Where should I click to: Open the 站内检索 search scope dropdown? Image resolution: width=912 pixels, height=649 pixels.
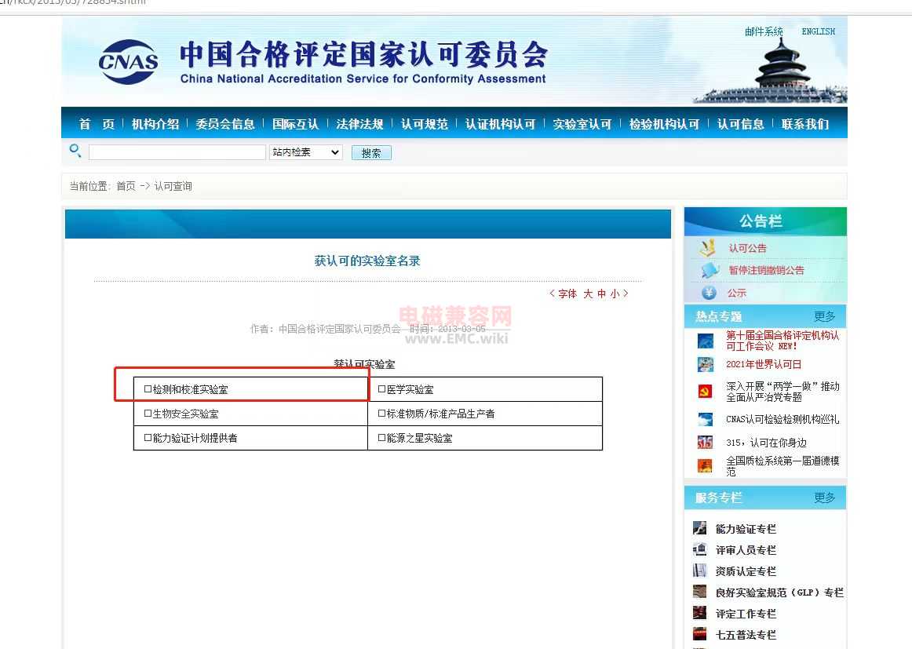306,152
